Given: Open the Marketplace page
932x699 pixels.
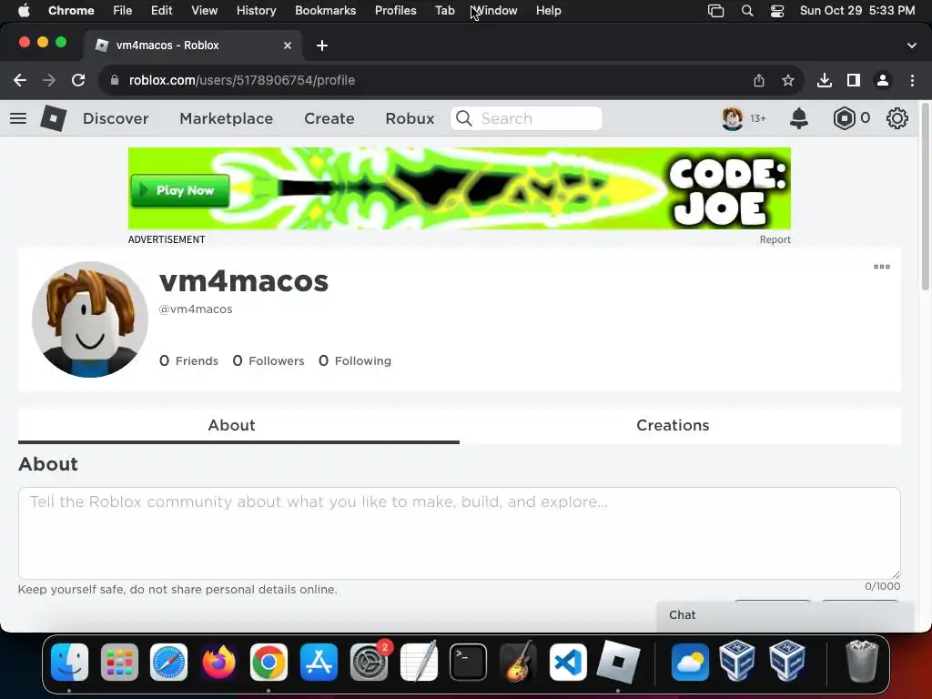Looking at the screenshot, I should [227, 118].
